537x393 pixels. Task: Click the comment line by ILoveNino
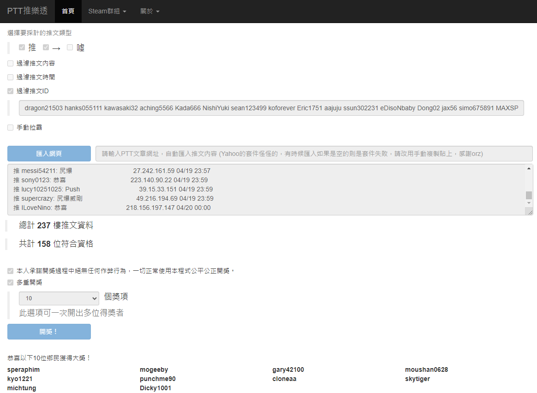(112, 208)
